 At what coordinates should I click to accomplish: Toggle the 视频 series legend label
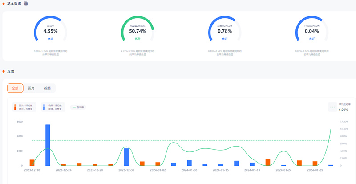pyautogui.click(x=54, y=107)
